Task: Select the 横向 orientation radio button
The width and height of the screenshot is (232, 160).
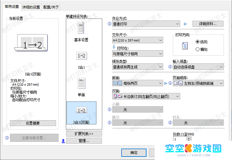Action: click(x=198, y=49)
